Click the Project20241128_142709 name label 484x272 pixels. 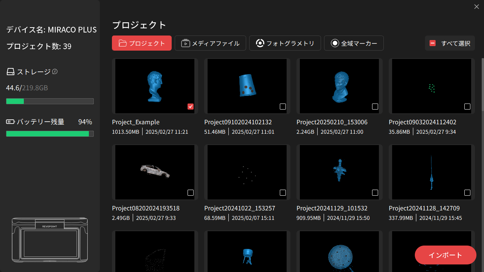click(x=424, y=208)
